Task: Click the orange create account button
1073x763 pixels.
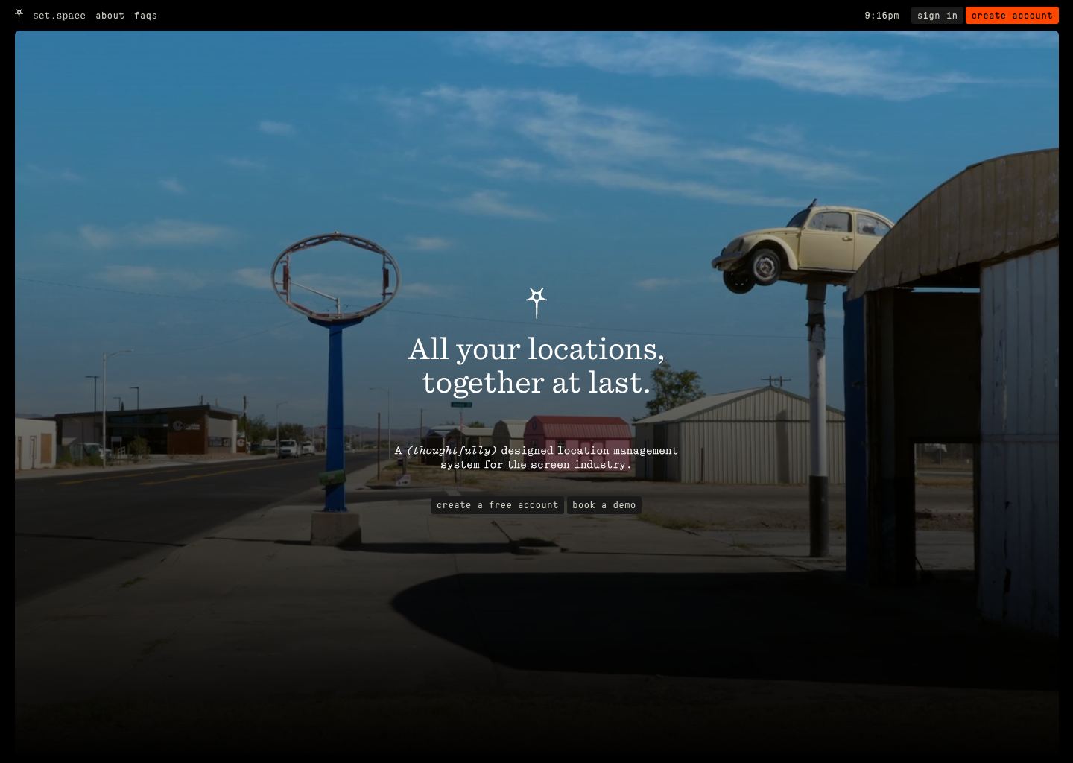Action: (1012, 16)
